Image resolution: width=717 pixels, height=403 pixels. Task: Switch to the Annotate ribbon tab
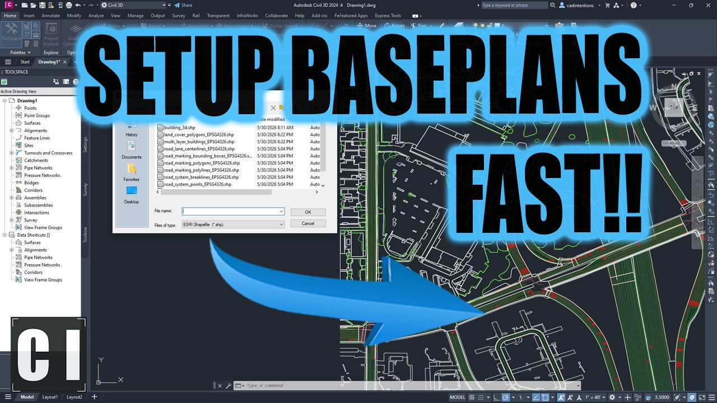point(50,16)
